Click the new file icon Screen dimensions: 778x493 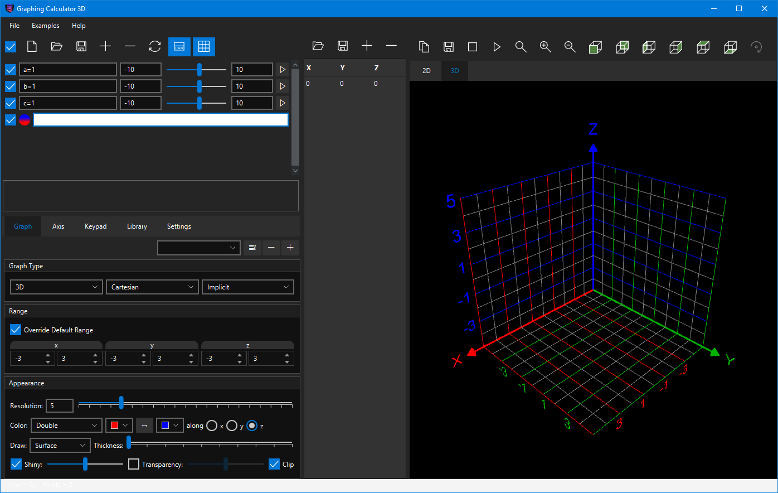pos(32,47)
